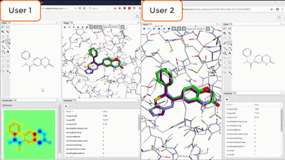Select the eraser tool in User 1's editor
The image size is (285, 160).
(3, 42)
